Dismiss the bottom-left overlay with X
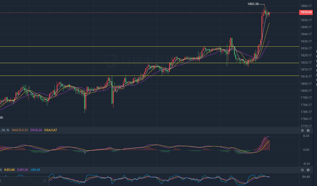 [x=45, y=181]
